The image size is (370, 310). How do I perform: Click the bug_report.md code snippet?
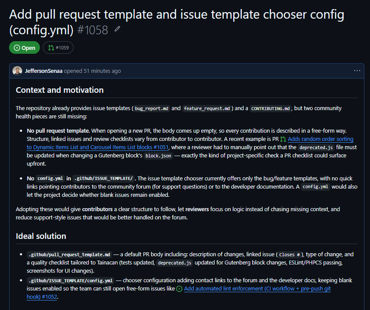[x=151, y=108]
